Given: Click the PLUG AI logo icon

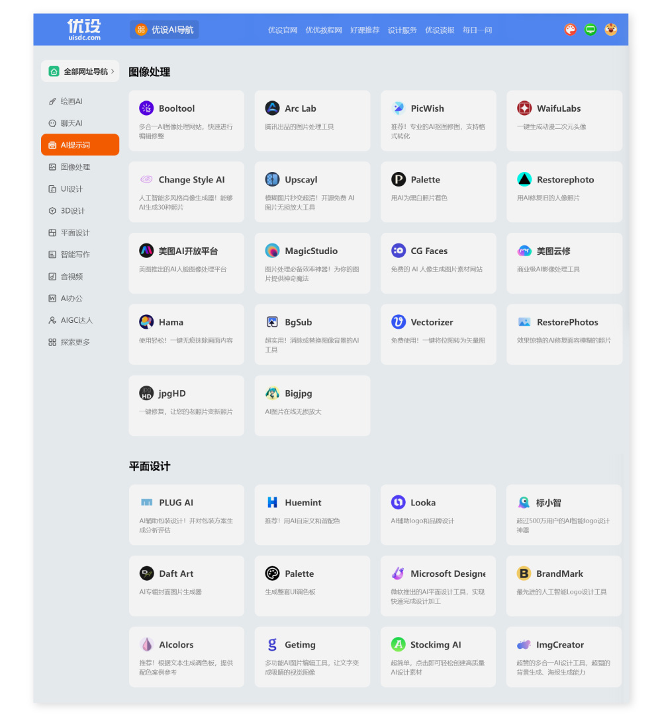Looking at the screenshot, I should (146, 502).
